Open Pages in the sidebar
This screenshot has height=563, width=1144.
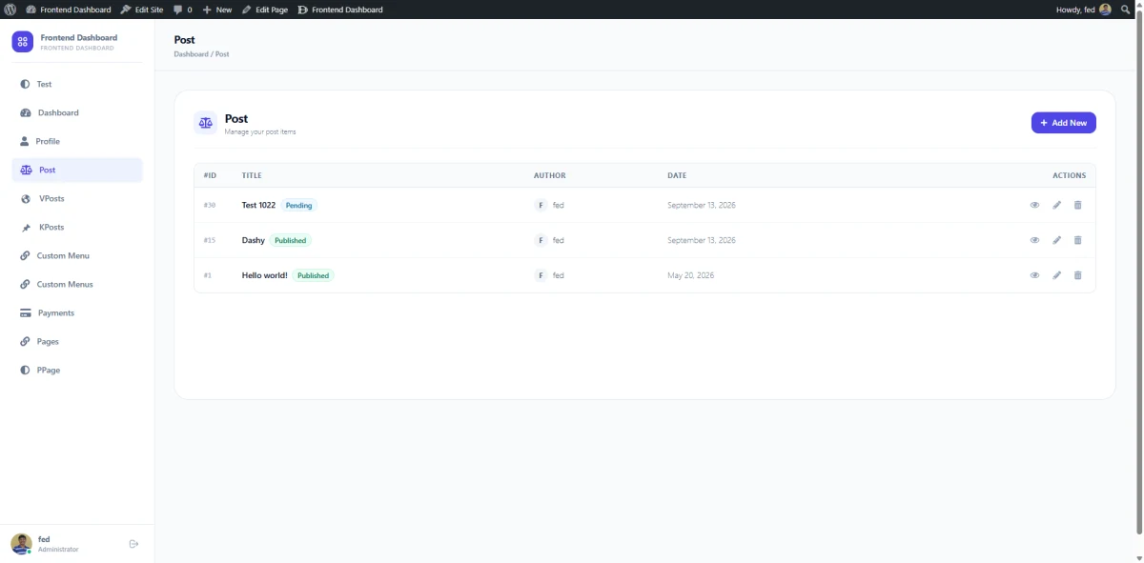77,341
